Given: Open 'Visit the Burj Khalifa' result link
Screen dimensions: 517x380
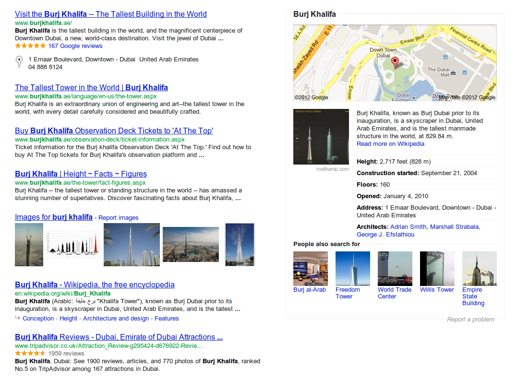Looking at the screenshot, I should [111, 14].
